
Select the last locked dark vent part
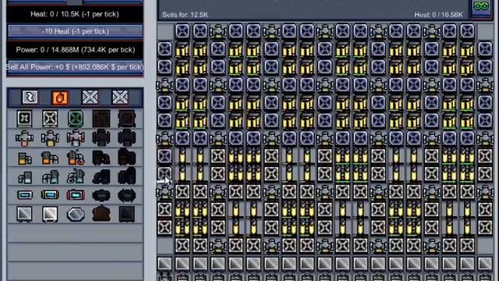pyautogui.click(x=126, y=119)
